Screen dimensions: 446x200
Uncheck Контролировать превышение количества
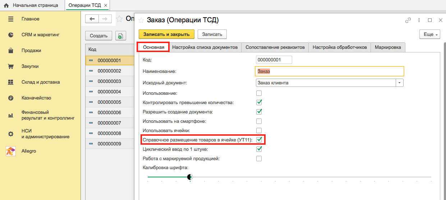(x=259, y=102)
